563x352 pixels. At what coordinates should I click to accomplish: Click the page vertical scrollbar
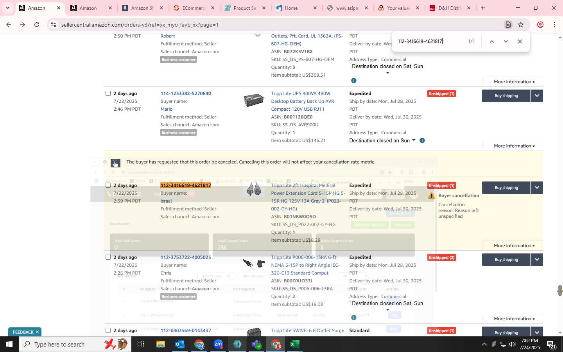pyautogui.click(x=560, y=291)
